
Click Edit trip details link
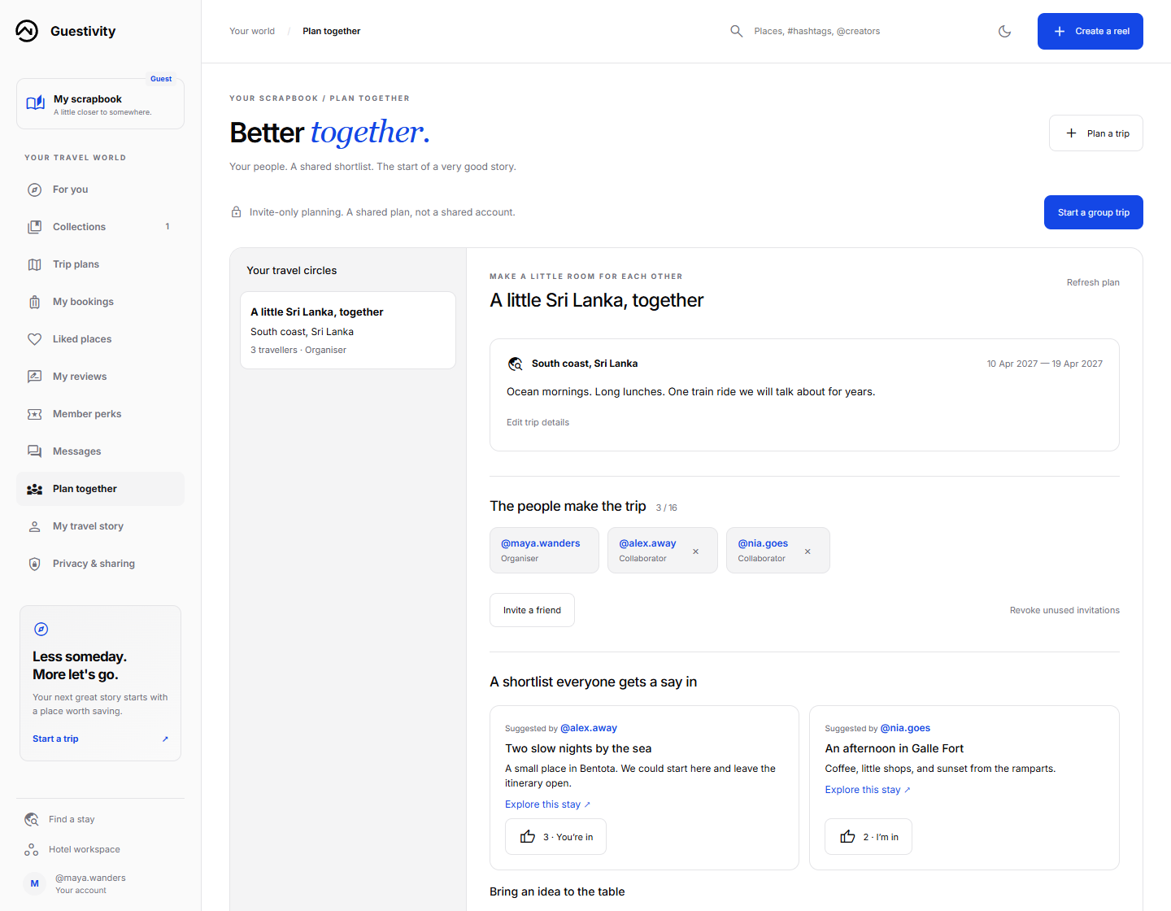pos(538,422)
